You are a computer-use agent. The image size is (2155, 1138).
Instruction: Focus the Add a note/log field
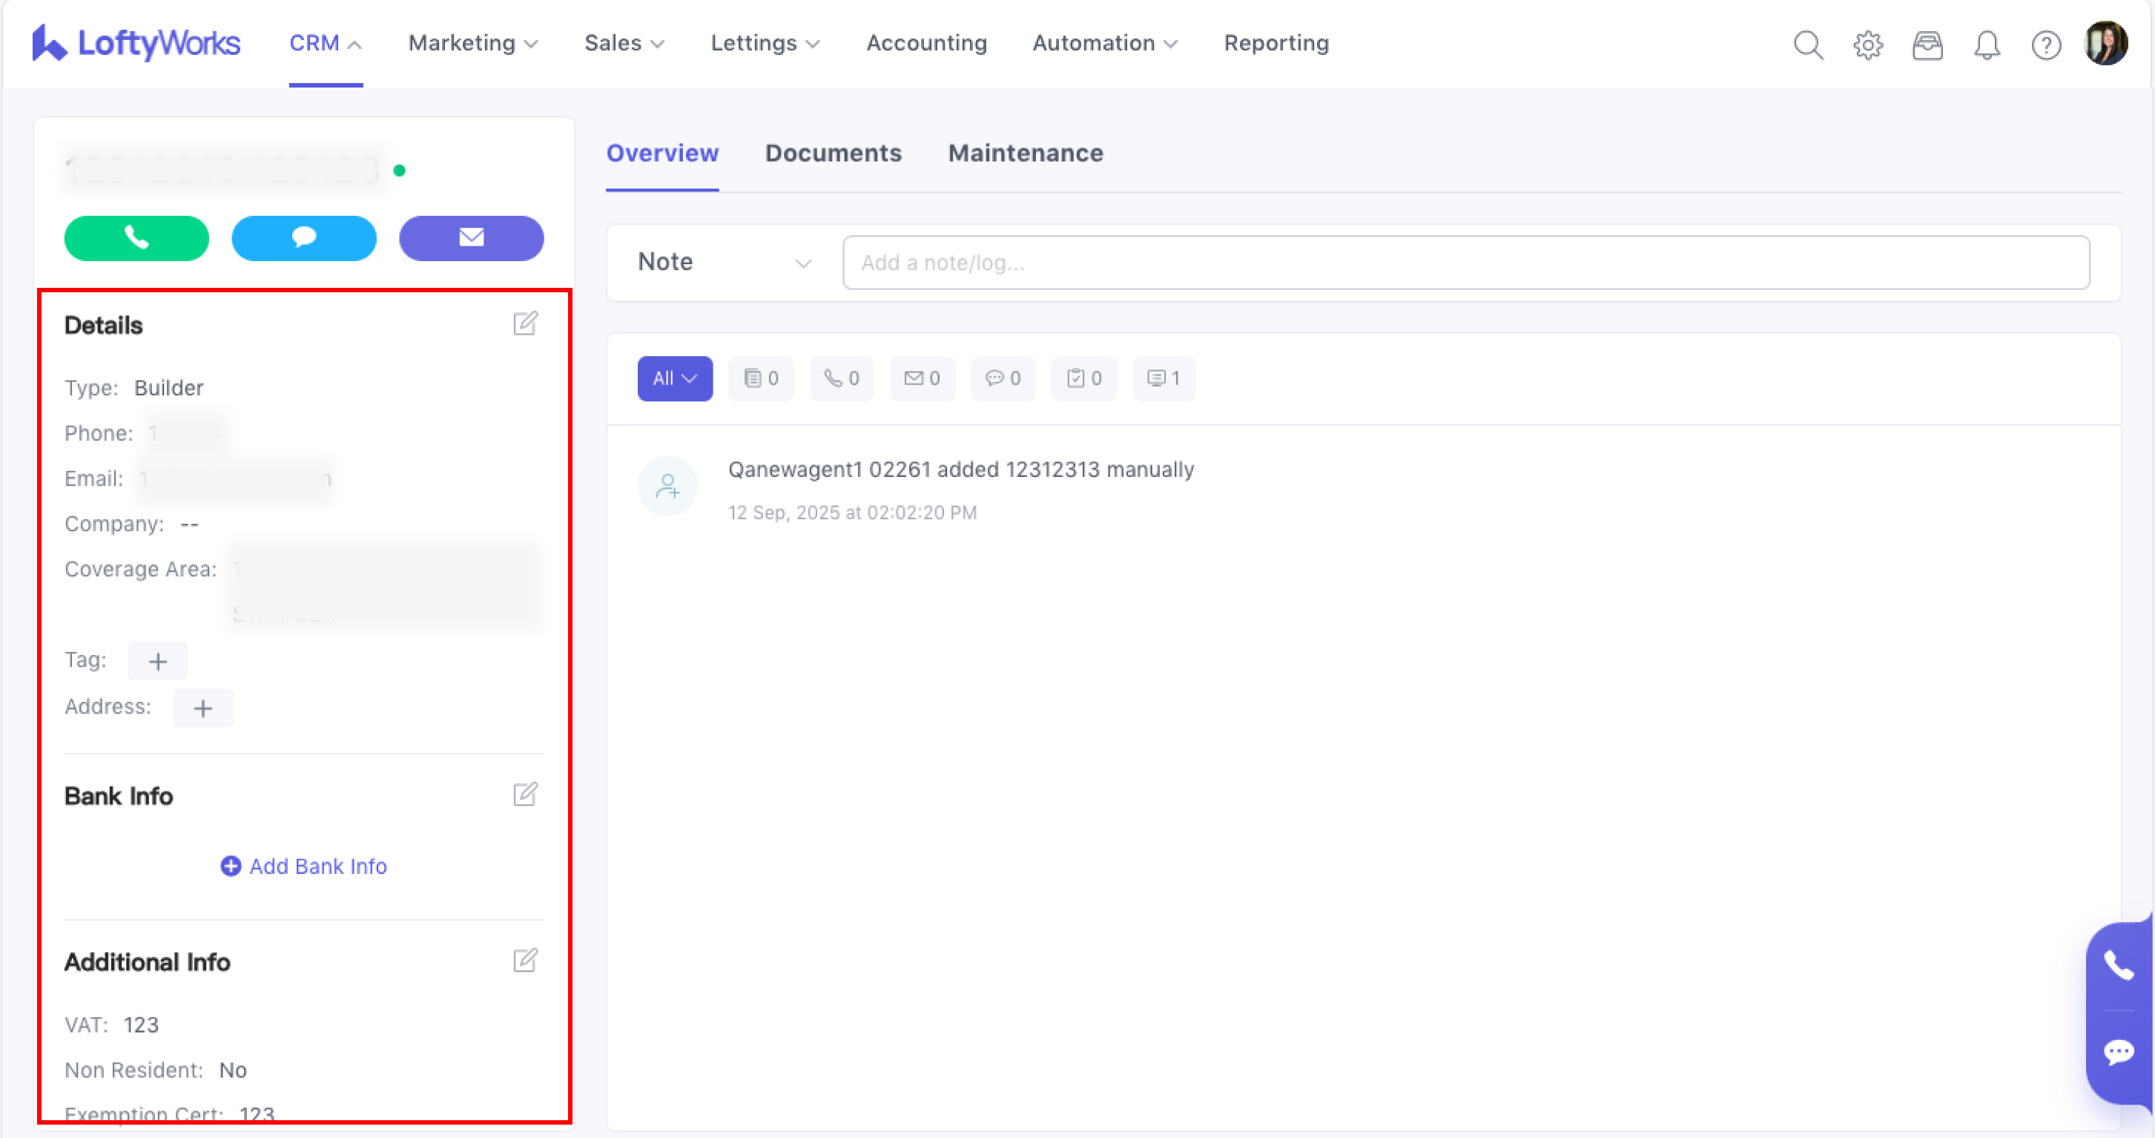(1465, 263)
